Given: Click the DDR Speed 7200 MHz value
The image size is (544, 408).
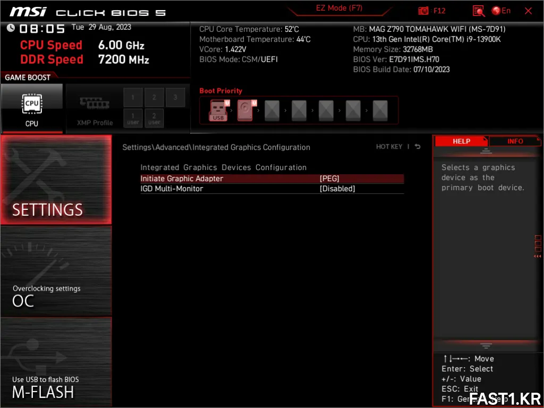Looking at the screenshot, I should pos(123,59).
